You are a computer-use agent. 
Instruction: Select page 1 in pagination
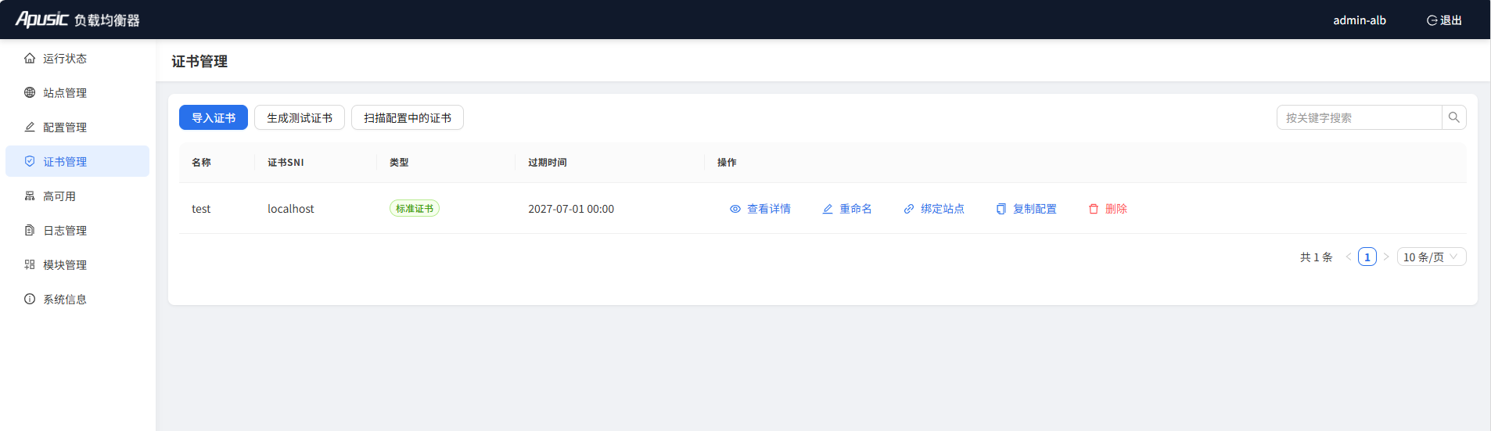pyautogui.click(x=1367, y=257)
